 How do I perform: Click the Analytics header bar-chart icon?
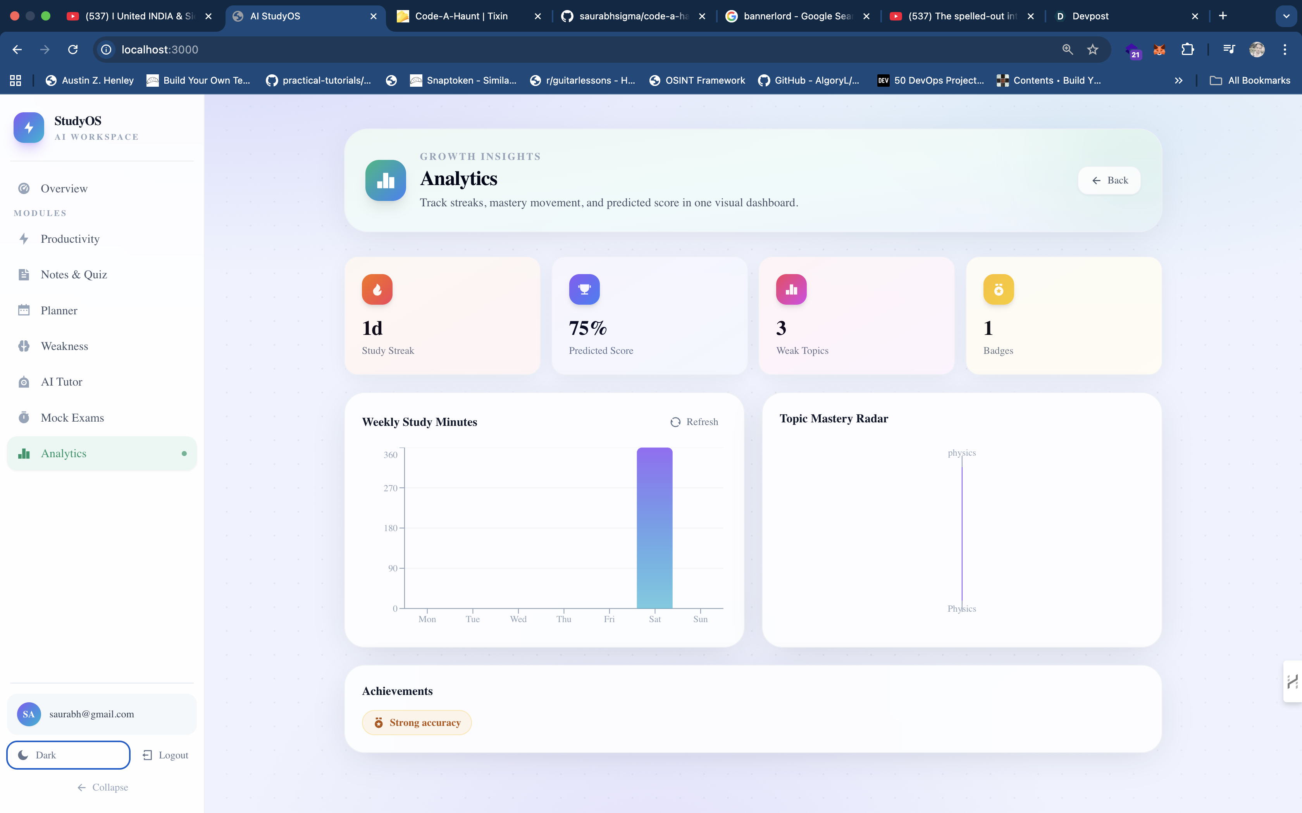pos(386,181)
